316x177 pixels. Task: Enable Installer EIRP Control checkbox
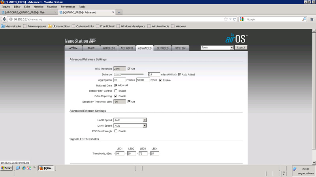[x=116, y=91]
